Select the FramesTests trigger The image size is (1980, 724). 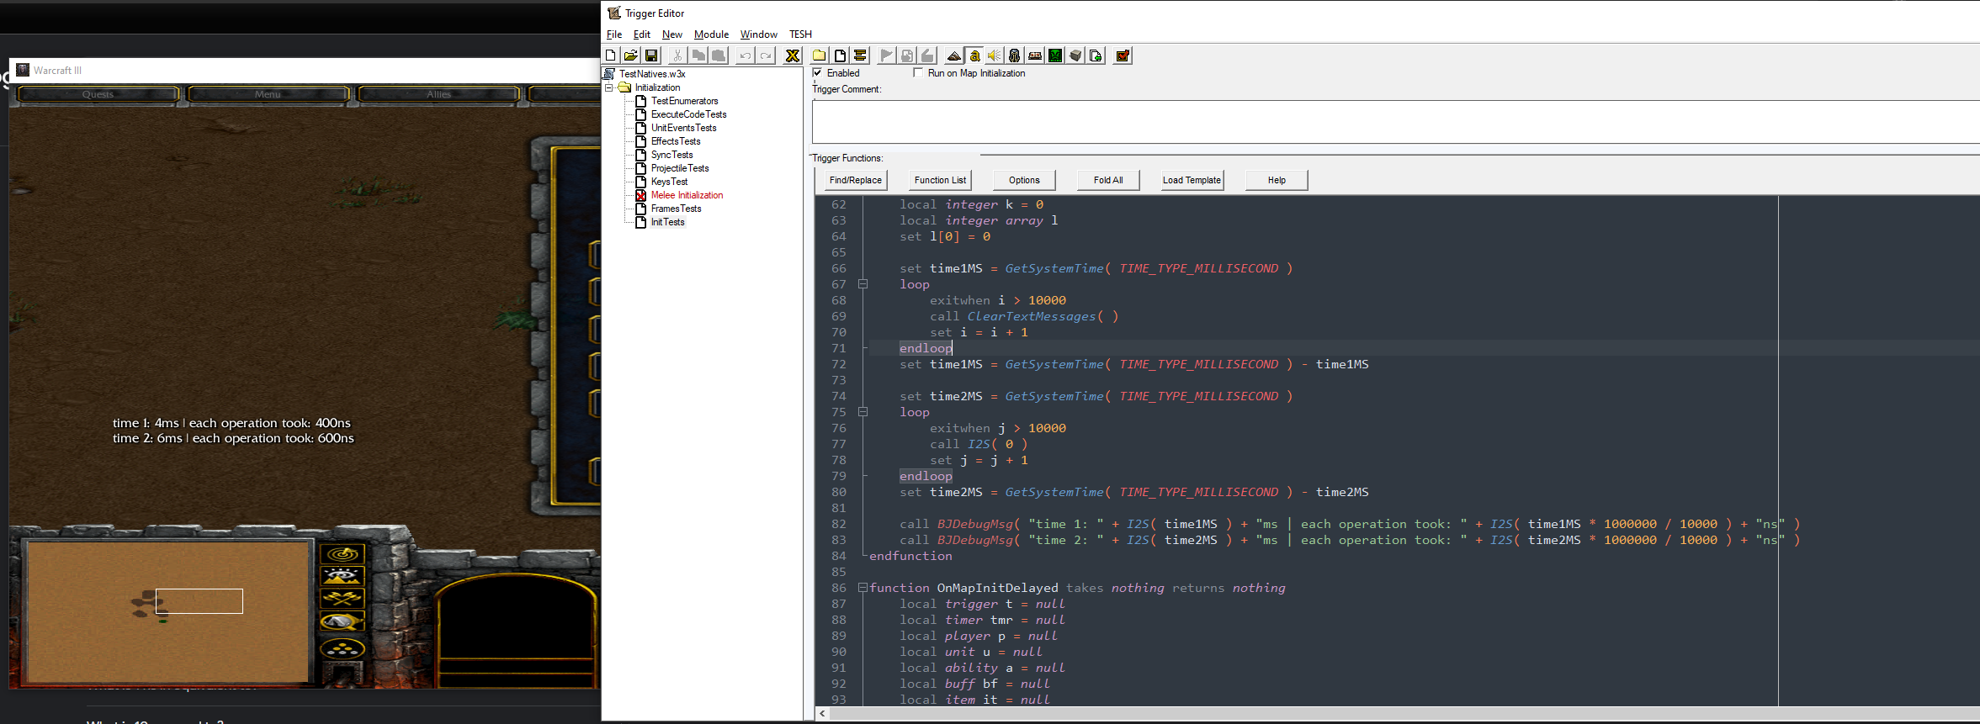click(676, 209)
